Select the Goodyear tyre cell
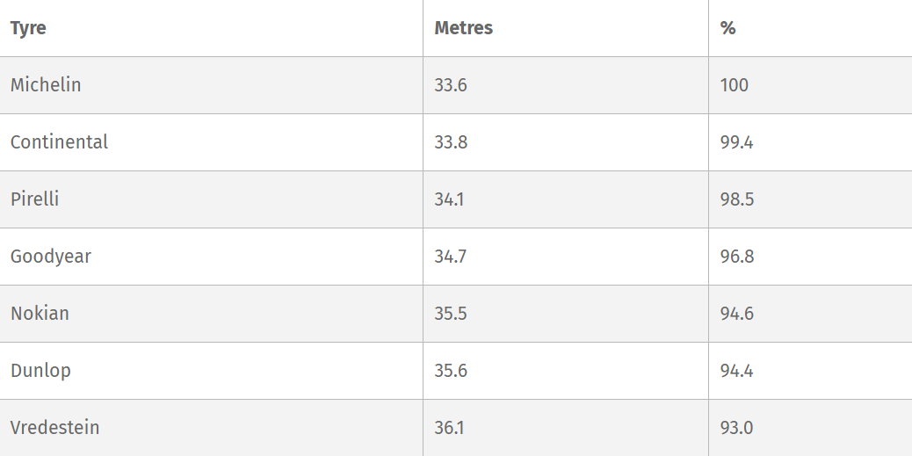This screenshot has width=912, height=456. pos(51,257)
